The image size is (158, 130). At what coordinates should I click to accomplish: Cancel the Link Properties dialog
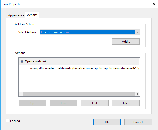click(138, 122)
